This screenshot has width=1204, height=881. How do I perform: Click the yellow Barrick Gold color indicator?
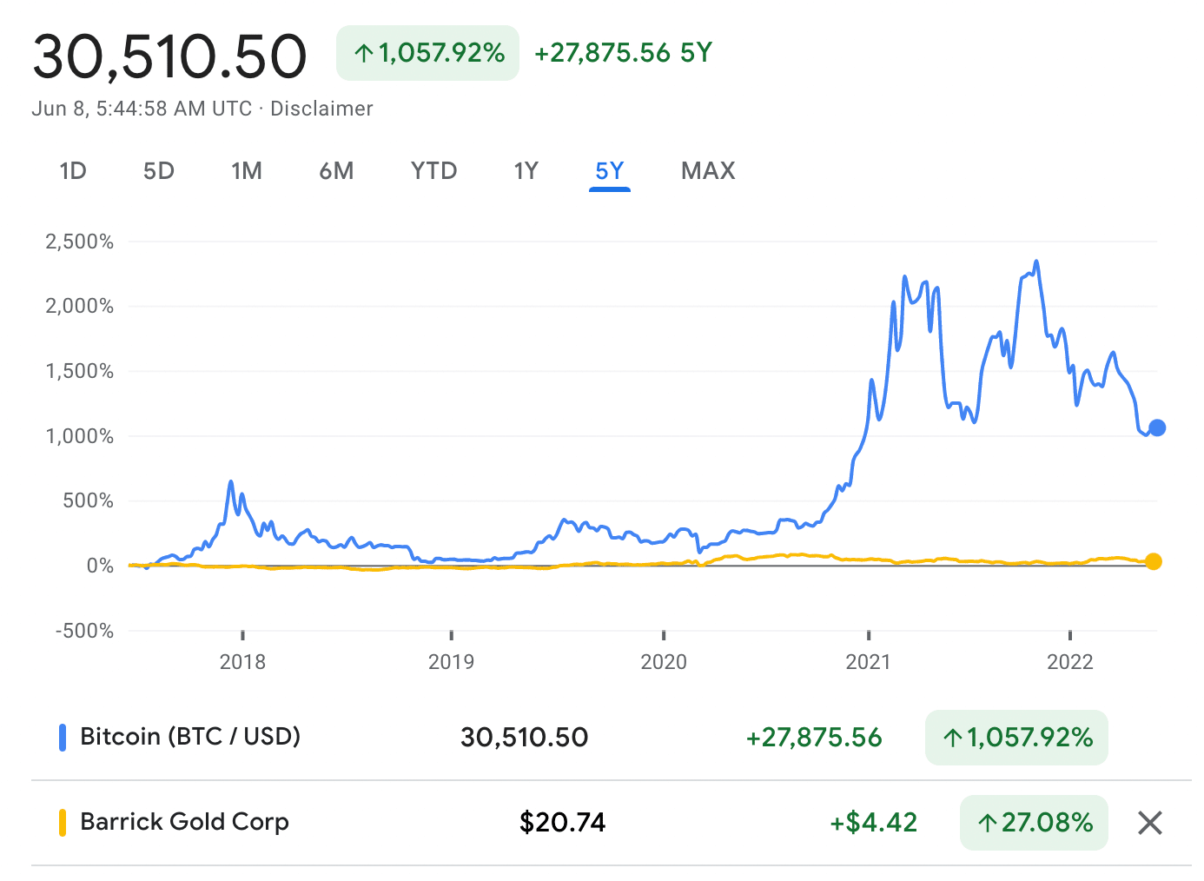(63, 823)
